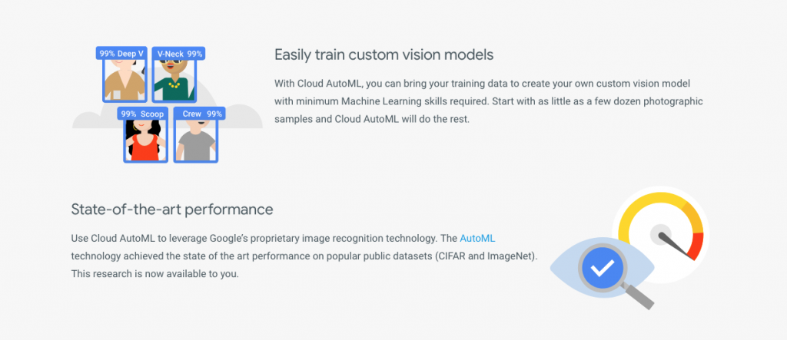
Task: Click the Scoop person thumbnail
Action: click(x=145, y=140)
